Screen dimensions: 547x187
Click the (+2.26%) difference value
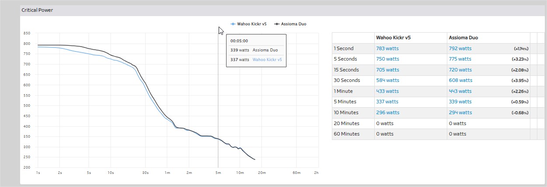[520, 92]
